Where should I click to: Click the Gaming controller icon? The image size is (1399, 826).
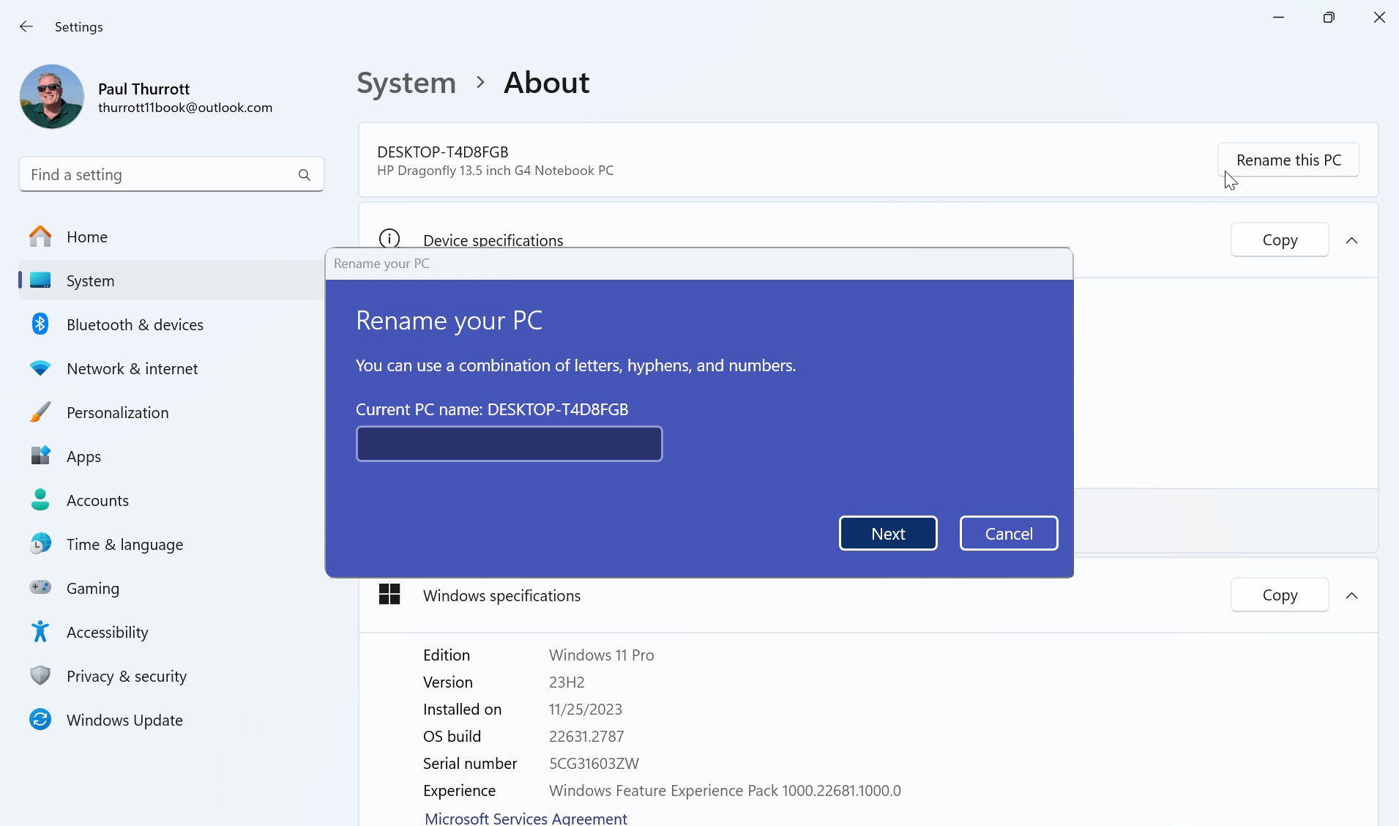pos(40,588)
